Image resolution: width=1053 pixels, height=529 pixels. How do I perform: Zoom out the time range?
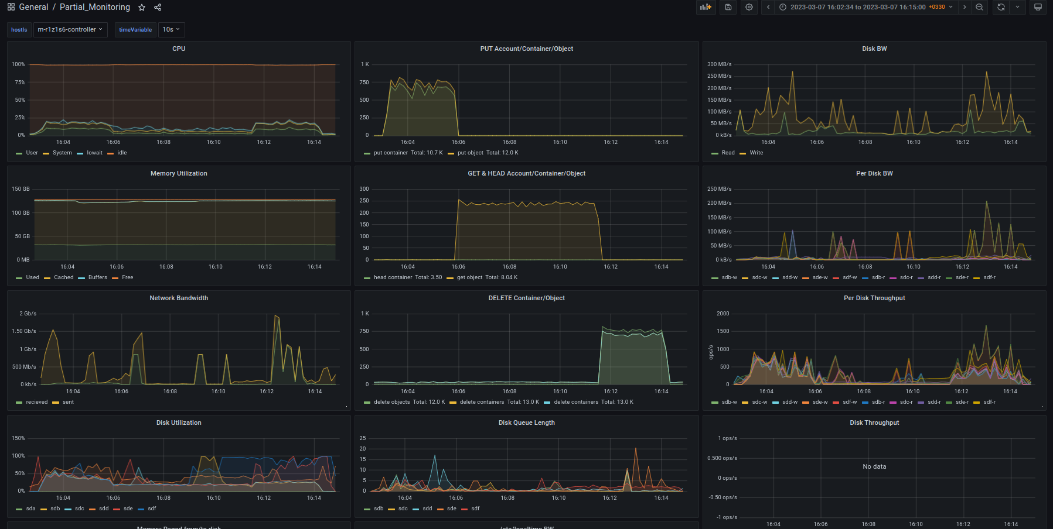pyautogui.click(x=979, y=7)
